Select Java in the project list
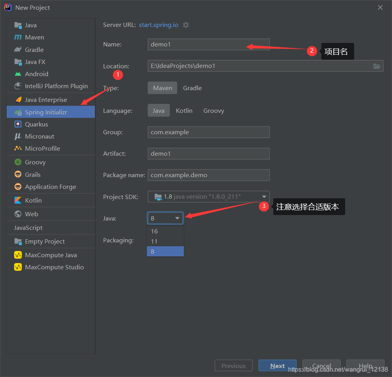The height and width of the screenshot is (377, 392). click(51, 25)
